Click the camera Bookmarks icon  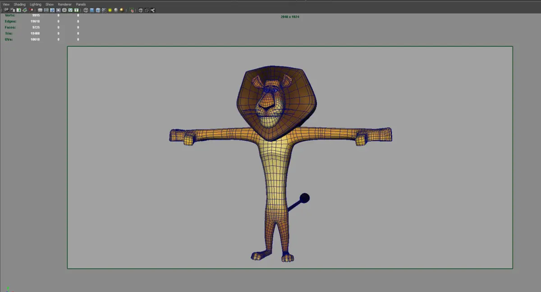(x=18, y=10)
